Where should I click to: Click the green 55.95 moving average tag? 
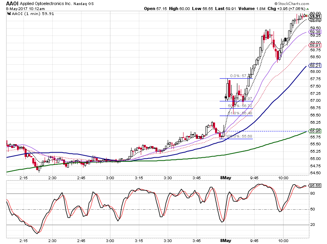tap(315, 131)
